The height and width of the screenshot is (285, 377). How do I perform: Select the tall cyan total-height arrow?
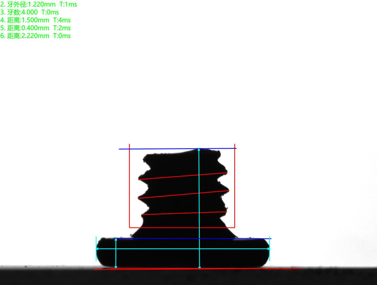(199, 210)
